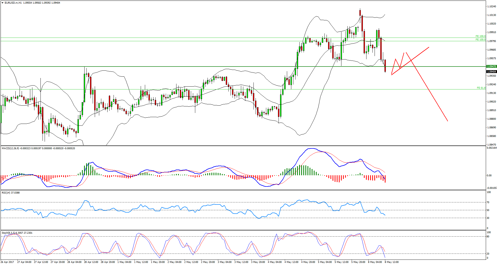Click the 8 May 12:00 time label

click(x=391, y=262)
